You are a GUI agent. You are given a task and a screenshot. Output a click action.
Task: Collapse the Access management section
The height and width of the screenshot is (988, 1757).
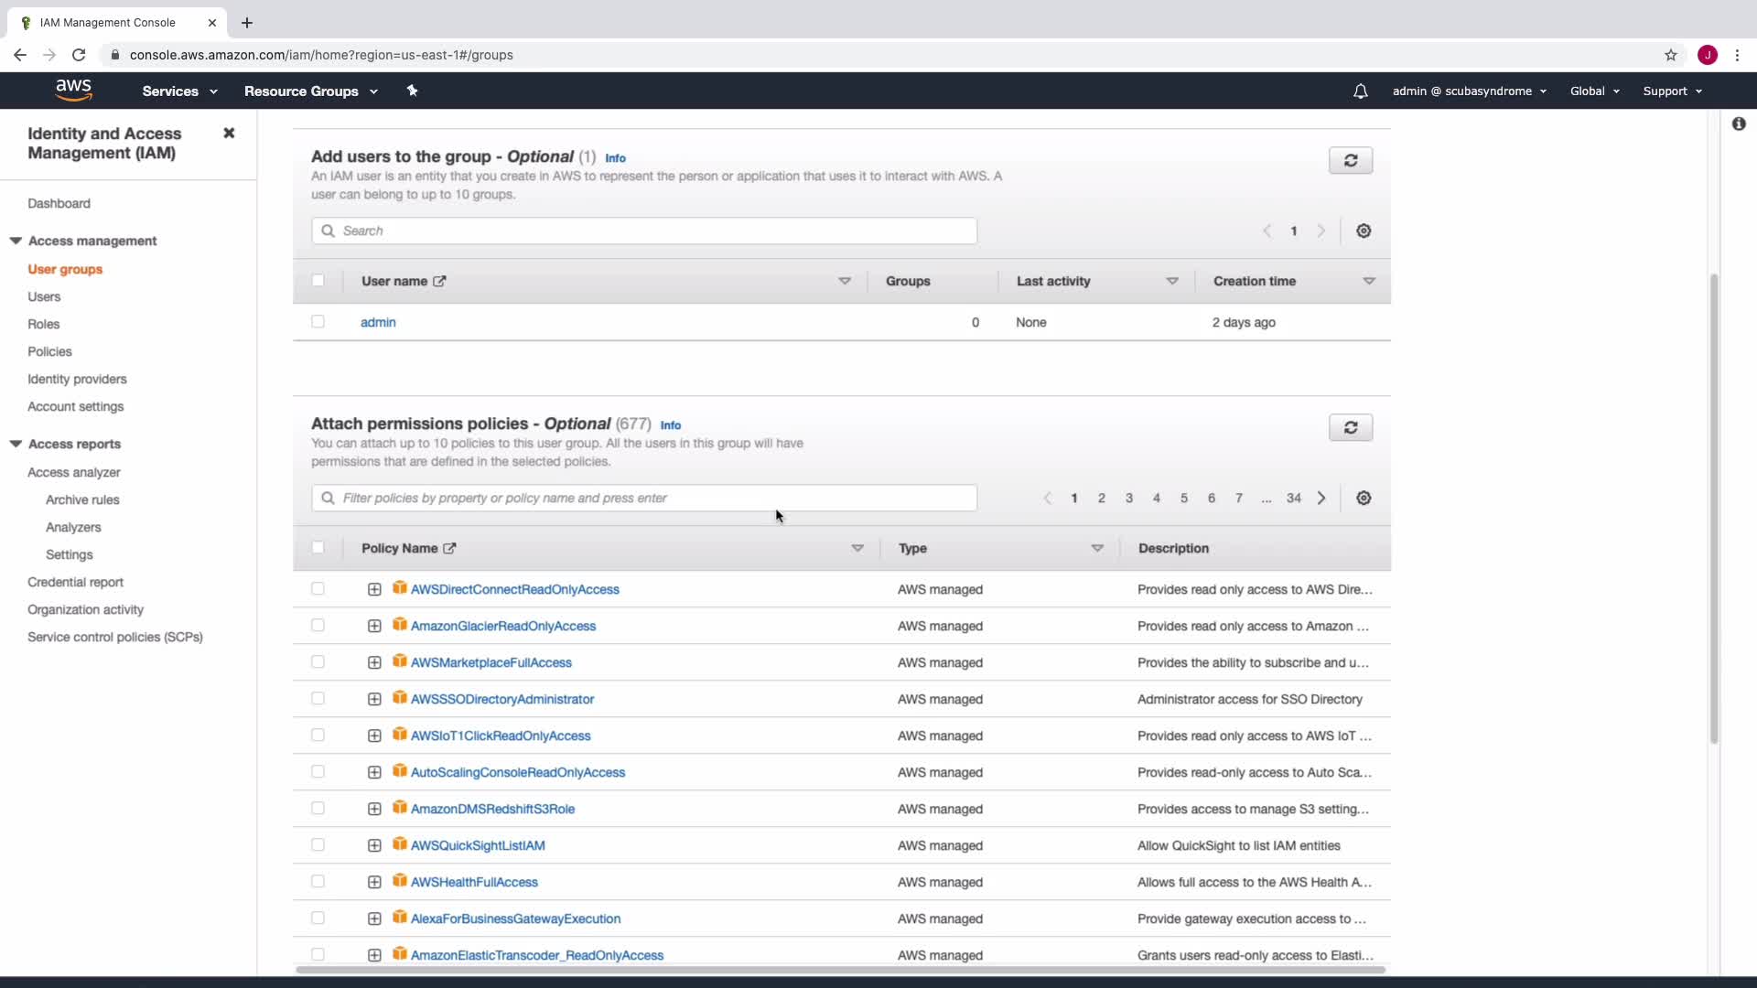click(16, 241)
